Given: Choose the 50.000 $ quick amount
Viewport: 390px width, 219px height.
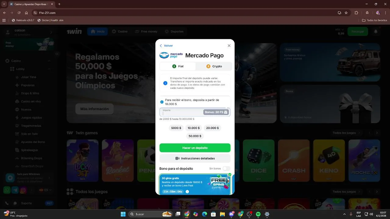Looking at the screenshot, I should (195, 136).
